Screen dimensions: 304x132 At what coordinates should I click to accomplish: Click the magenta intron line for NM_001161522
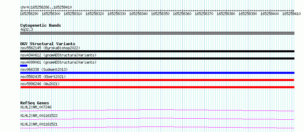tap(157, 119)
